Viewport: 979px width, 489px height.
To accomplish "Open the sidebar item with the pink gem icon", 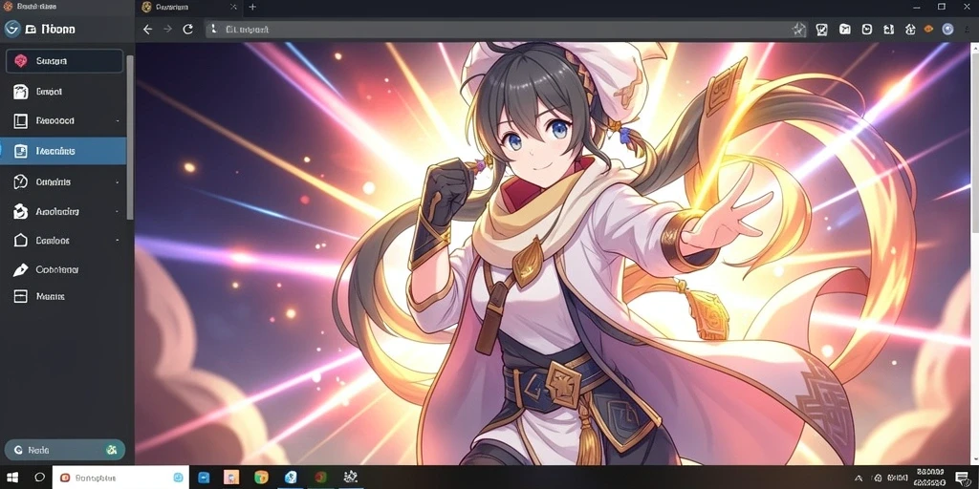I will (x=64, y=61).
